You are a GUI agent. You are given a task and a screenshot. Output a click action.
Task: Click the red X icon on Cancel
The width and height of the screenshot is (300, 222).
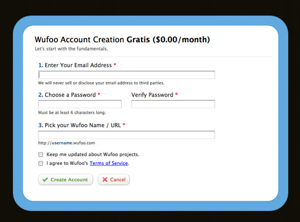[x=105, y=180]
